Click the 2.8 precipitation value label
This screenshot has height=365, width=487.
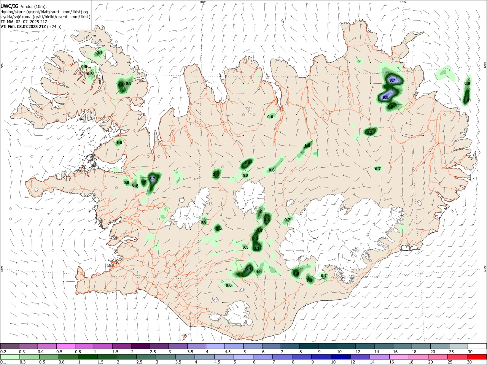[247, 163]
